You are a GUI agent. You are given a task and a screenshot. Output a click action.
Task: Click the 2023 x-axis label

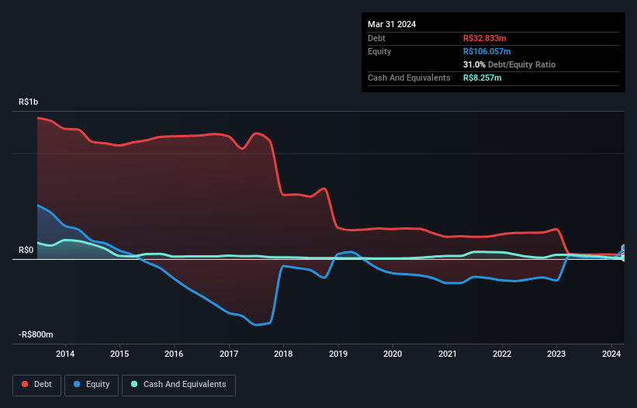point(556,354)
